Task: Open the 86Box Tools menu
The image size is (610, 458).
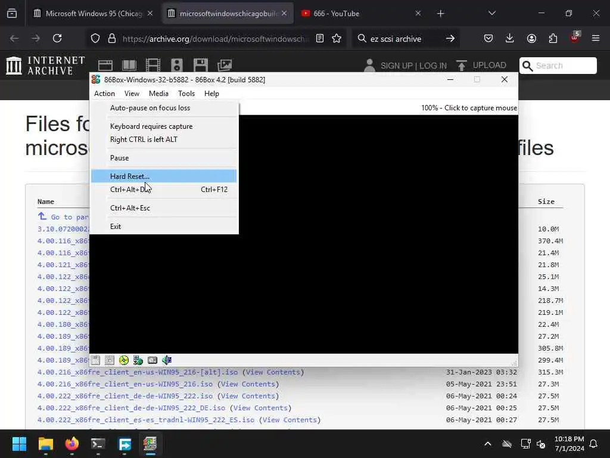Action: (186, 94)
